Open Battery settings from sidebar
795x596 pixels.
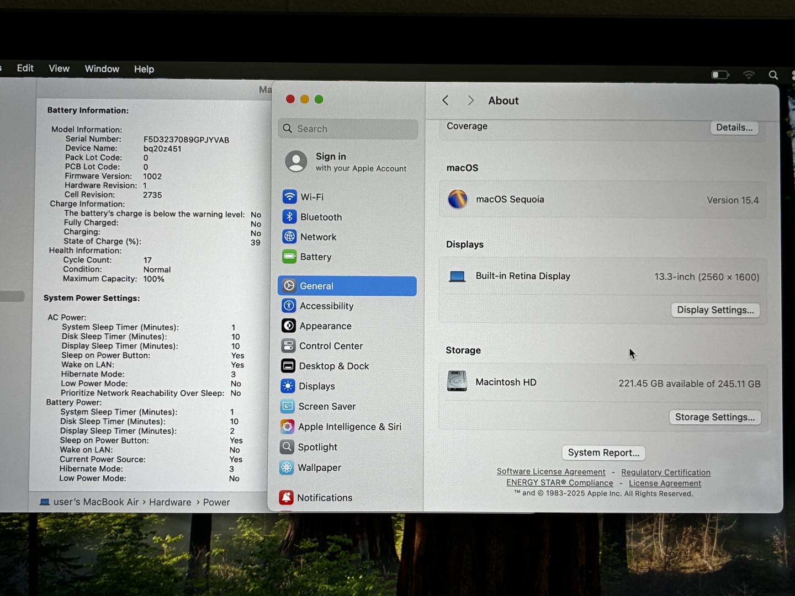click(x=315, y=257)
